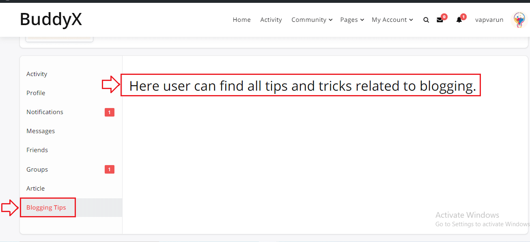Open Activity in the top navigation
530x242 pixels.
pos(271,20)
